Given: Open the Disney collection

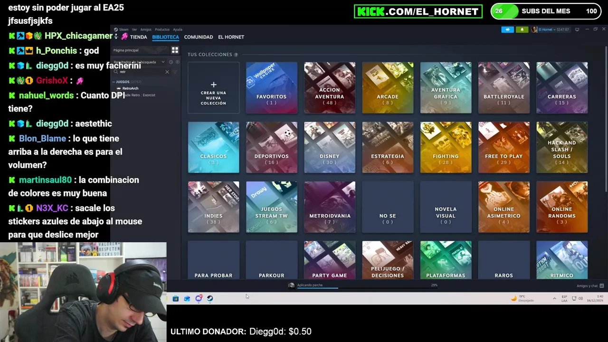Looking at the screenshot, I should click(330, 147).
